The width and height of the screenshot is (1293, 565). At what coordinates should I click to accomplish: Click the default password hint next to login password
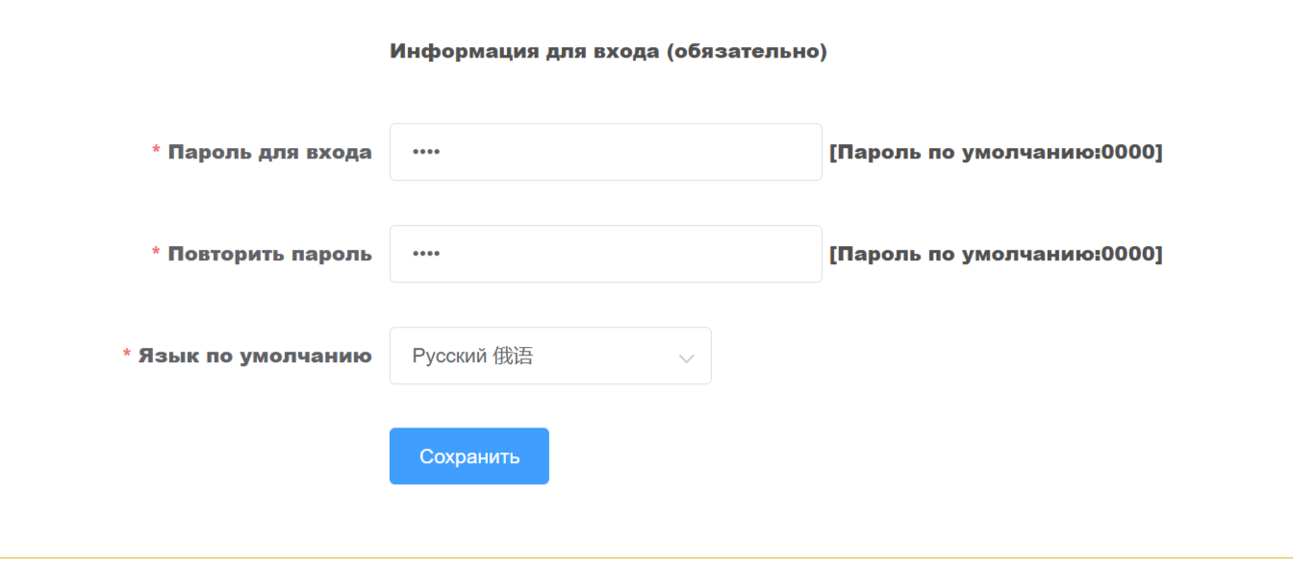pyautogui.click(x=996, y=152)
